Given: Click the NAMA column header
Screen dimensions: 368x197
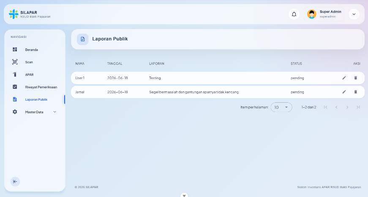Looking at the screenshot, I should (80, 64).
